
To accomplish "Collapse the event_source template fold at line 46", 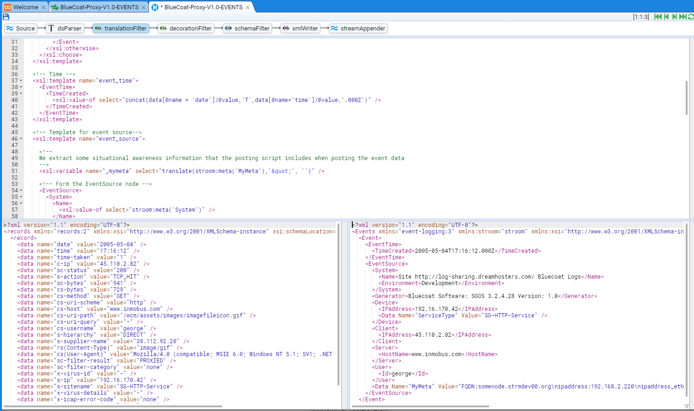I will tap(21, 139).
